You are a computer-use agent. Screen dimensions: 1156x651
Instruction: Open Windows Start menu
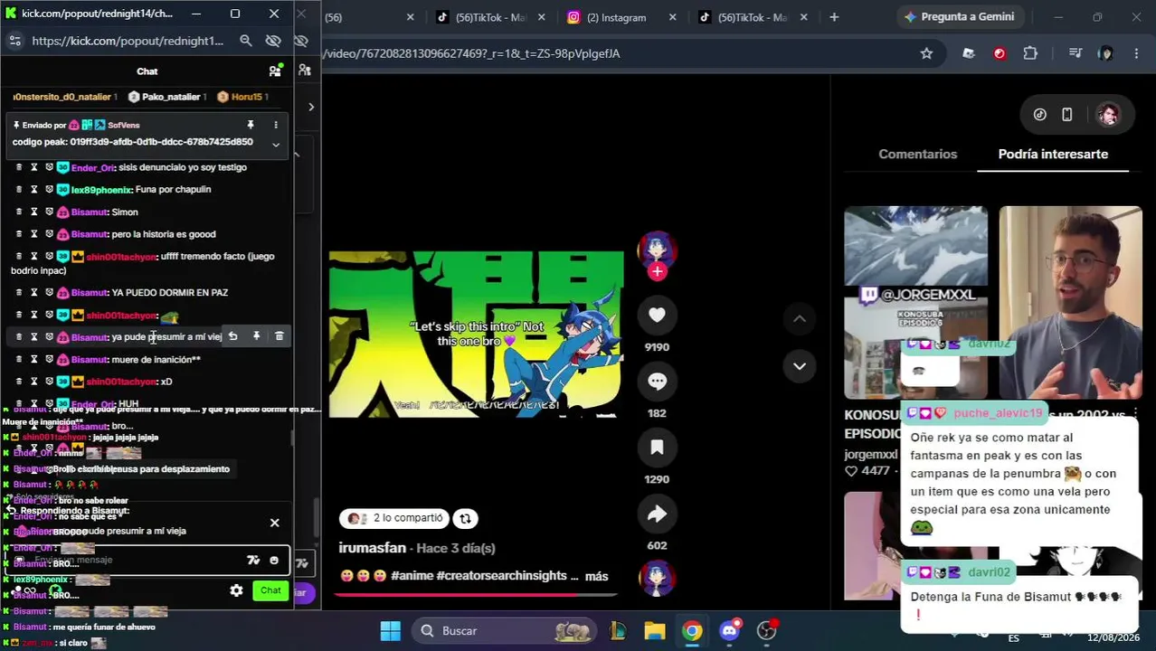pos(391,631)
